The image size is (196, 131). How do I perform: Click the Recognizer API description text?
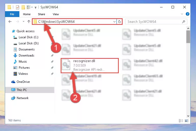click(x=89, y=69)
